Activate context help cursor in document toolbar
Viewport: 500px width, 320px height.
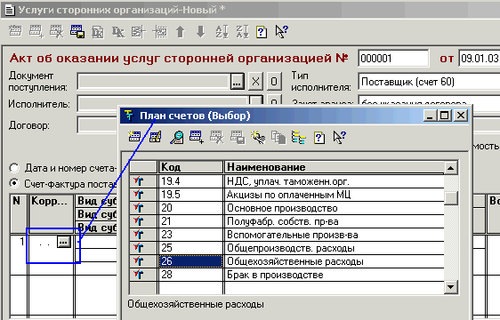281,32
